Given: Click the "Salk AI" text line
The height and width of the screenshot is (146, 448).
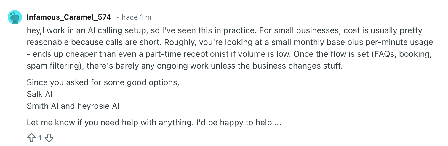Looking at the screenshot, I should click(40, 94).
